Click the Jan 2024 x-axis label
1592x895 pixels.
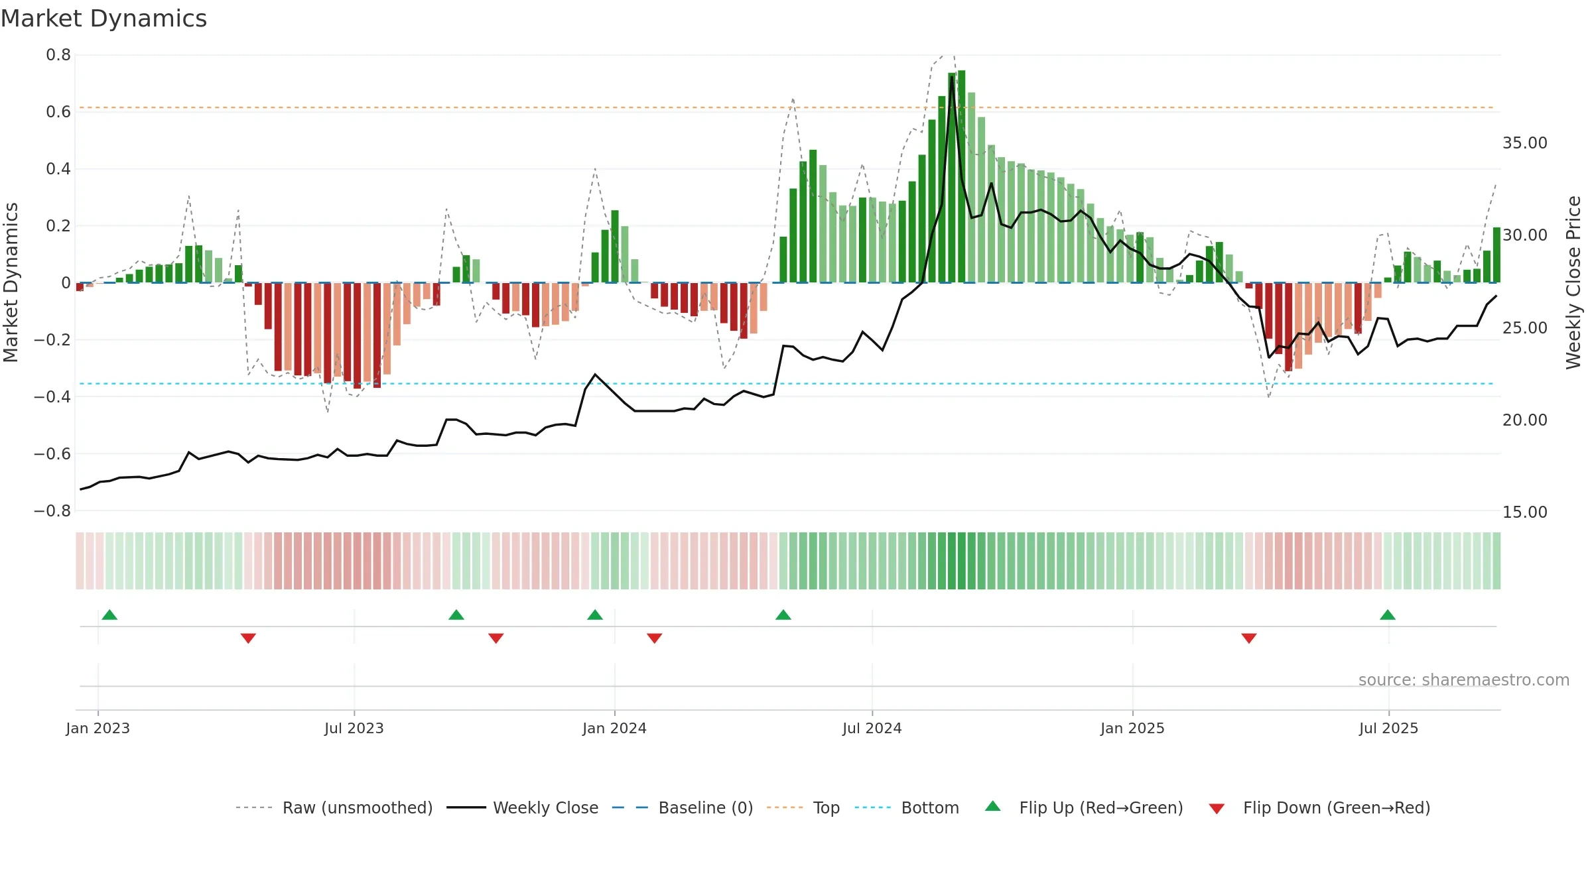615,728
